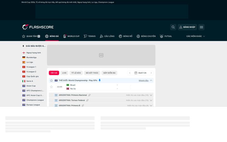This screenshot has height=142, width=227.
Task: Expand the Các môn khác dropdown
Action: [x=195, y=36]
